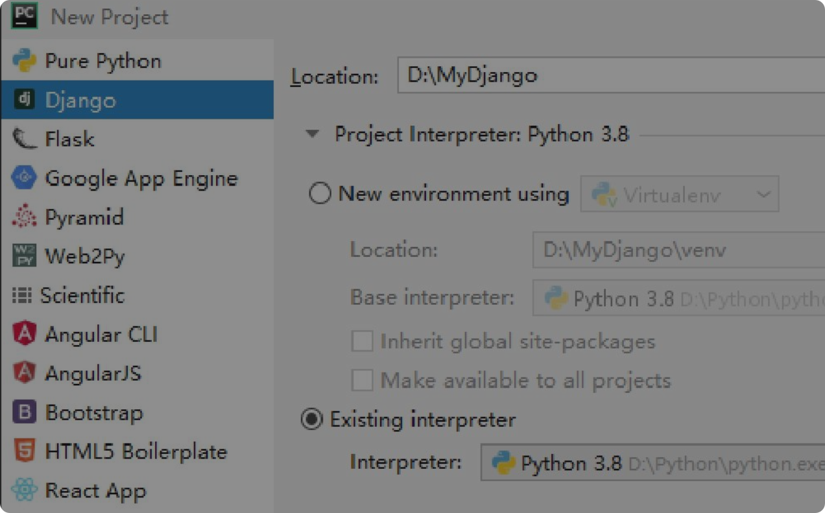This screenshot has width=825, height=513.
Task: Click Python icon in Existing Interpreter field
Action: tap(503, 463)
